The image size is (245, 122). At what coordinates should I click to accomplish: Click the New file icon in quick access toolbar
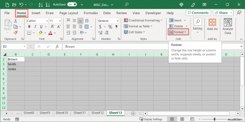(7, 5)
